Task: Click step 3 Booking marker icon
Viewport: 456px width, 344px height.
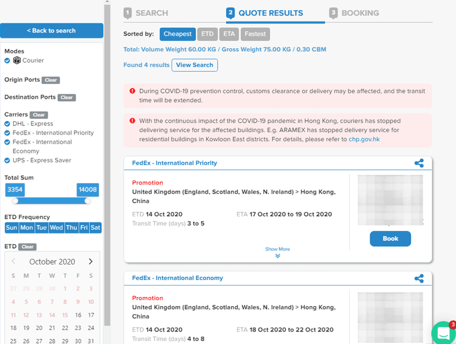Action: click(333, 14)
